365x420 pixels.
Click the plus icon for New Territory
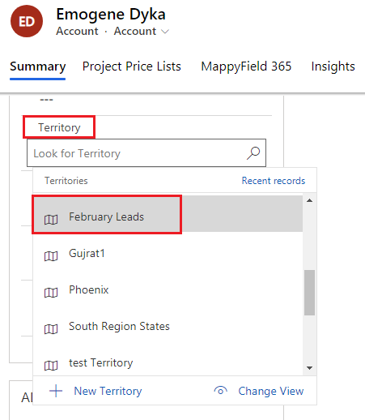pos(56,391)
